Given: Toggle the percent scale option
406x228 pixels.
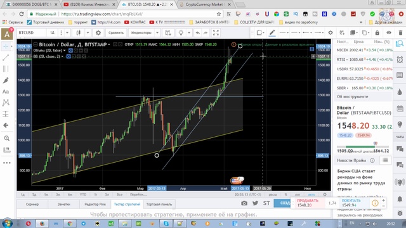Looking at the screenshot, I should [x=286, y=194].
